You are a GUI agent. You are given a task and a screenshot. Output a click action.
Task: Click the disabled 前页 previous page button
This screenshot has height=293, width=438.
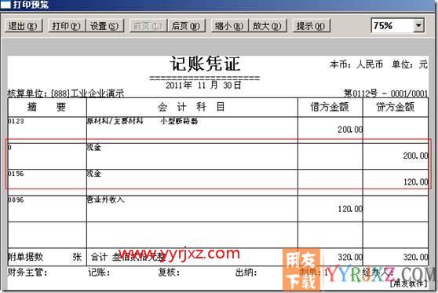click(148, 26)
